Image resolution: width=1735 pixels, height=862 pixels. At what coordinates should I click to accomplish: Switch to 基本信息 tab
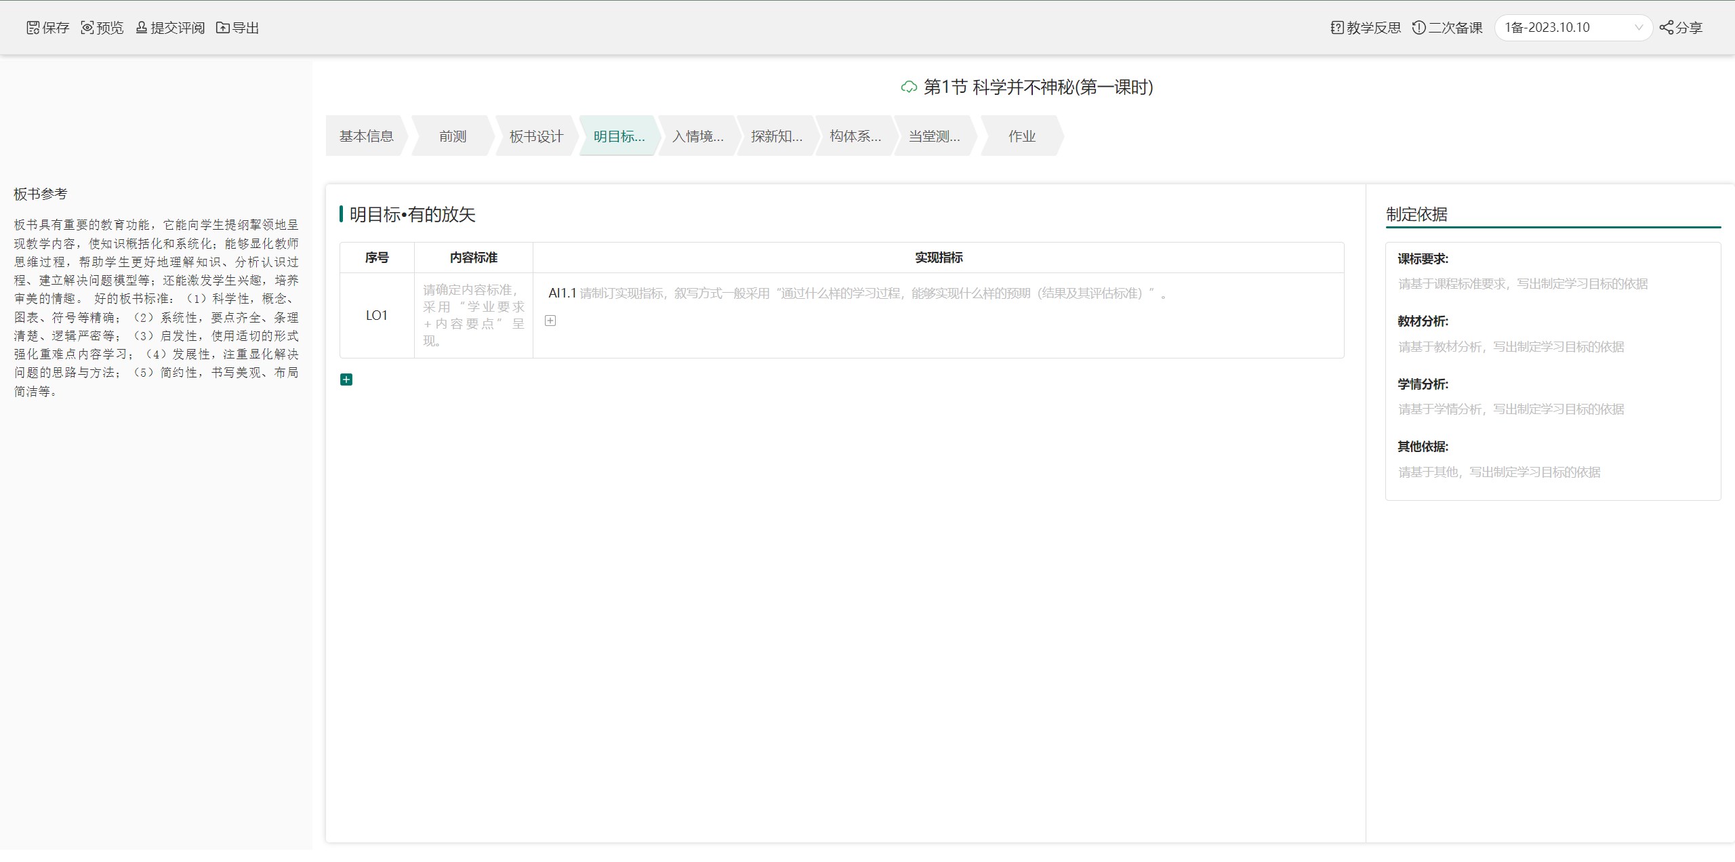point(367,136)
